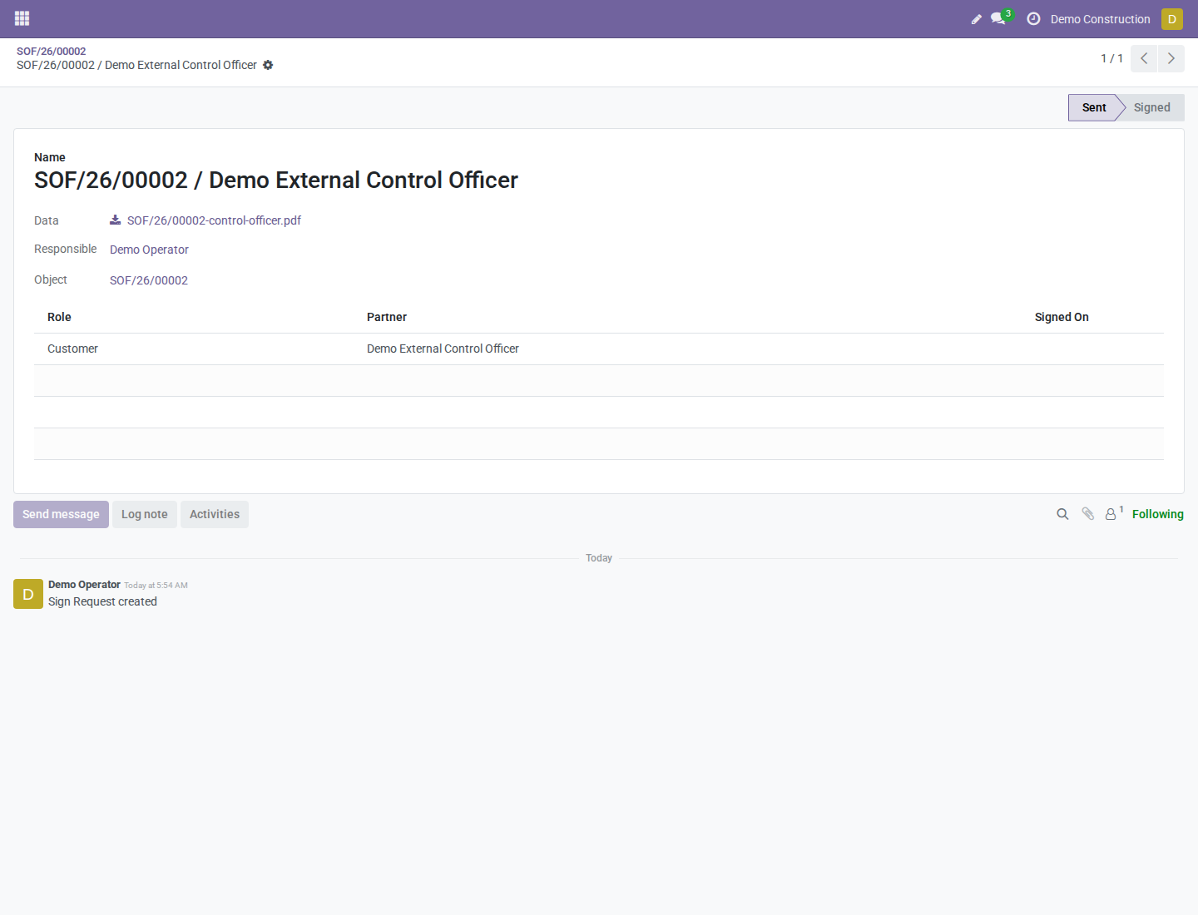1198x915 pixels.
Task: Click the Send message button
Action: (61, 514)
